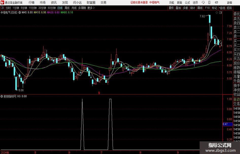The image size is (240, 154).
Task: Select the 日线 daily period
Action: (60, 8)
